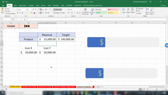Increase indent in Alignment group
The image size is (168, 95).
click(48, 13)
